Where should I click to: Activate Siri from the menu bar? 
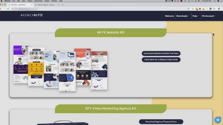(x=218, y=1)
